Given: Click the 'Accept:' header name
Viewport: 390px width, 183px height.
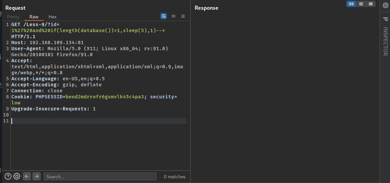Looking at the screenshot, I should pos(22,61).
